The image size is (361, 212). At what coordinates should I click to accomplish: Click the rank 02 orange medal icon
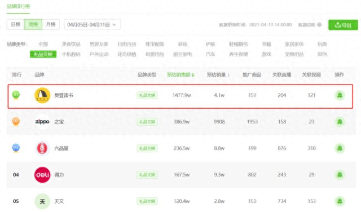pyautogui.click(x=16, y=122)
